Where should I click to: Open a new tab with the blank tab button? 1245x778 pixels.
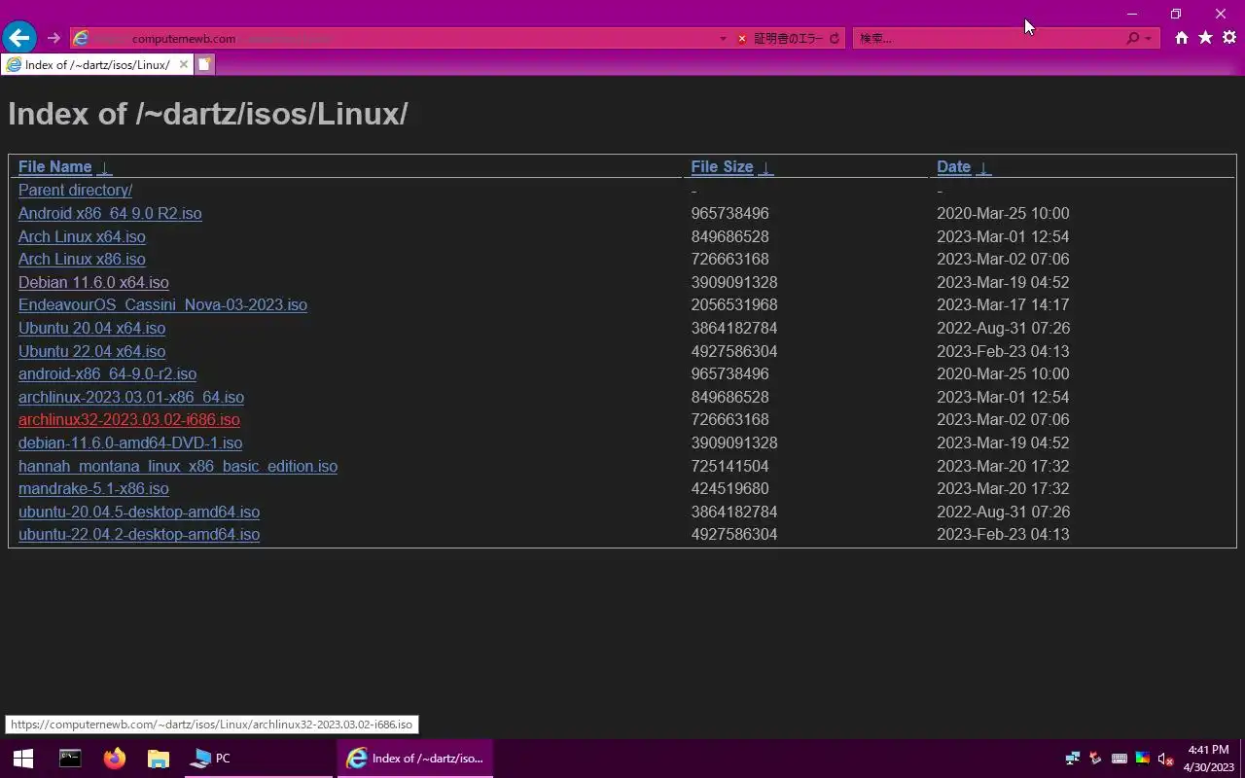[x=205, y=65]
